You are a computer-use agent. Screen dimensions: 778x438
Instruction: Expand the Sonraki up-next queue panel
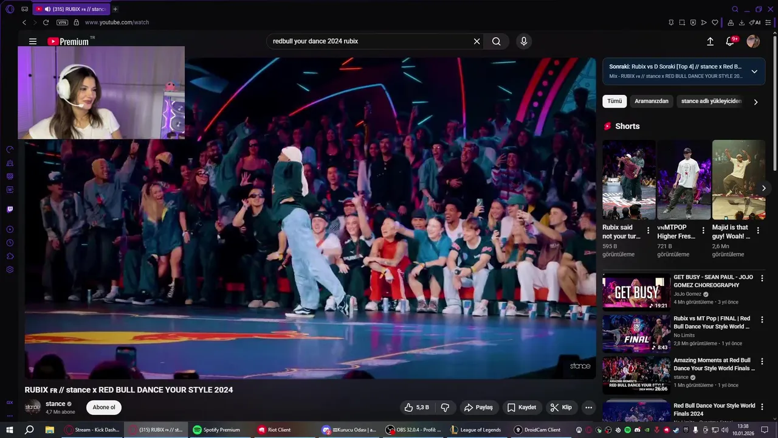[754, 71]
